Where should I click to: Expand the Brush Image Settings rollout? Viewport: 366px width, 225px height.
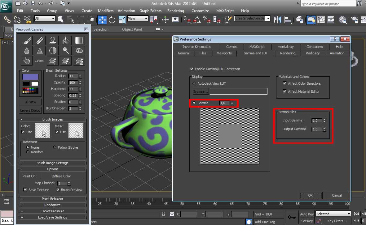tap(52, 163)
